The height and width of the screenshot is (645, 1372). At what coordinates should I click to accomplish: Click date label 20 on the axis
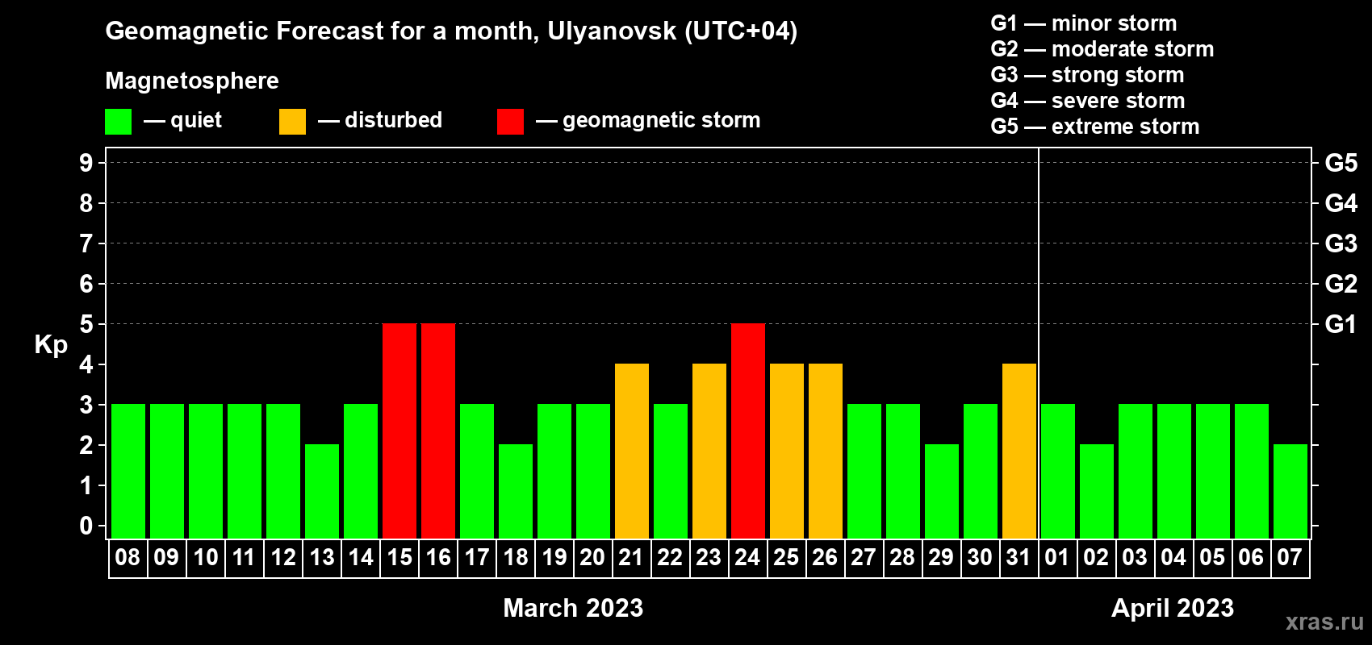[x=592, y=558]
